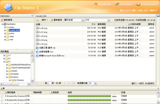The image size is (160, 104).
Task: Click the Word icon of 出差申請單.doc
Action: click(37, 52)
